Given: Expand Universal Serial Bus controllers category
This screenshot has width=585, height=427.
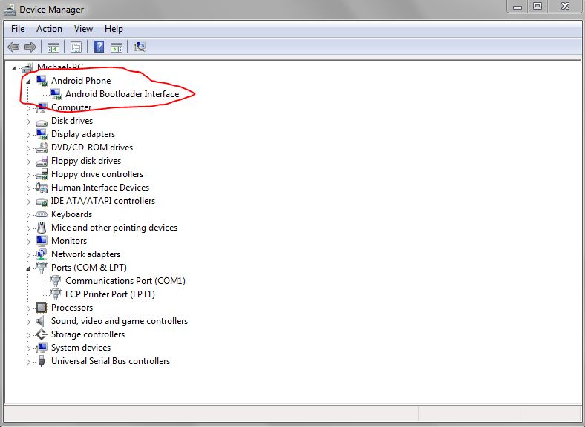Looking at the screenshot, I should pyautogui.click(x=28, y=362).
